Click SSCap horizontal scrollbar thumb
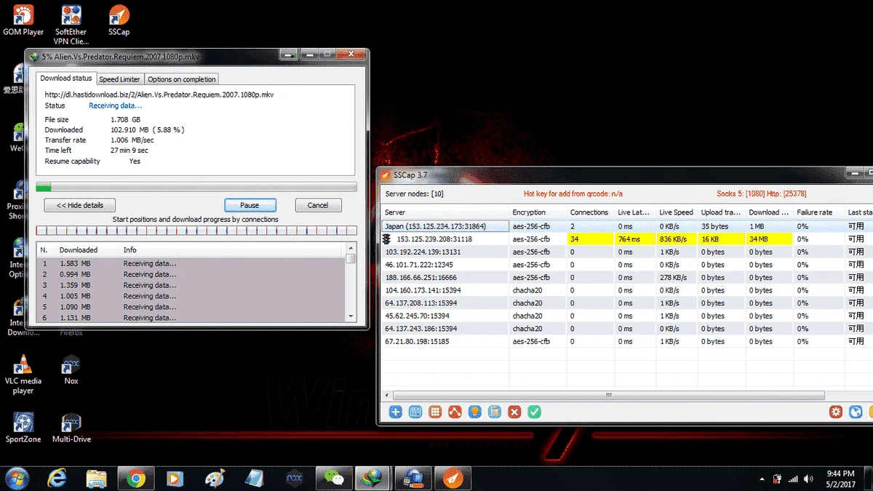 pos(610,395)
